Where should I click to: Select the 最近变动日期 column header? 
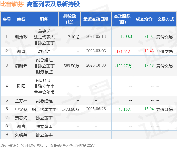(x=96, y=19)
